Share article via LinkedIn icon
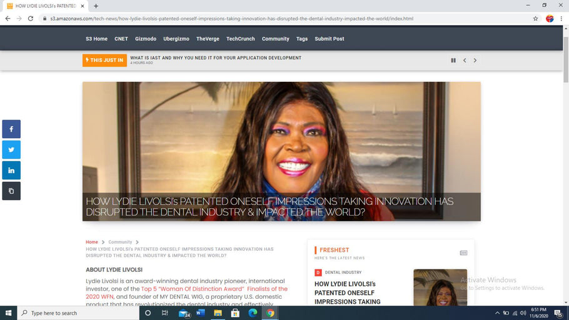 point(11,170)
